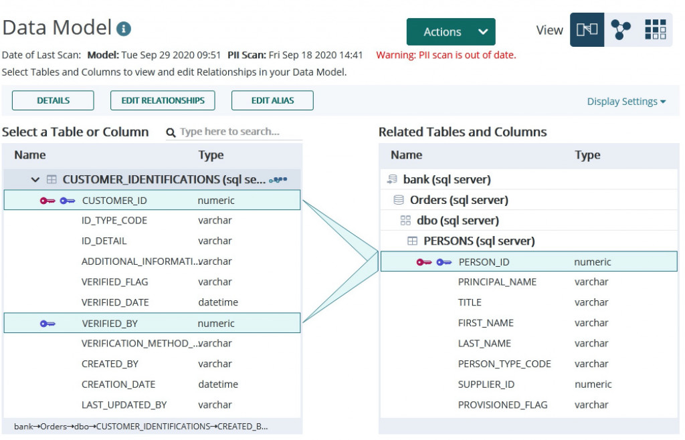Viewport: 685px width, 440px height.
Task: Click the info icon beside Data Model
Action: pos(124,29)
